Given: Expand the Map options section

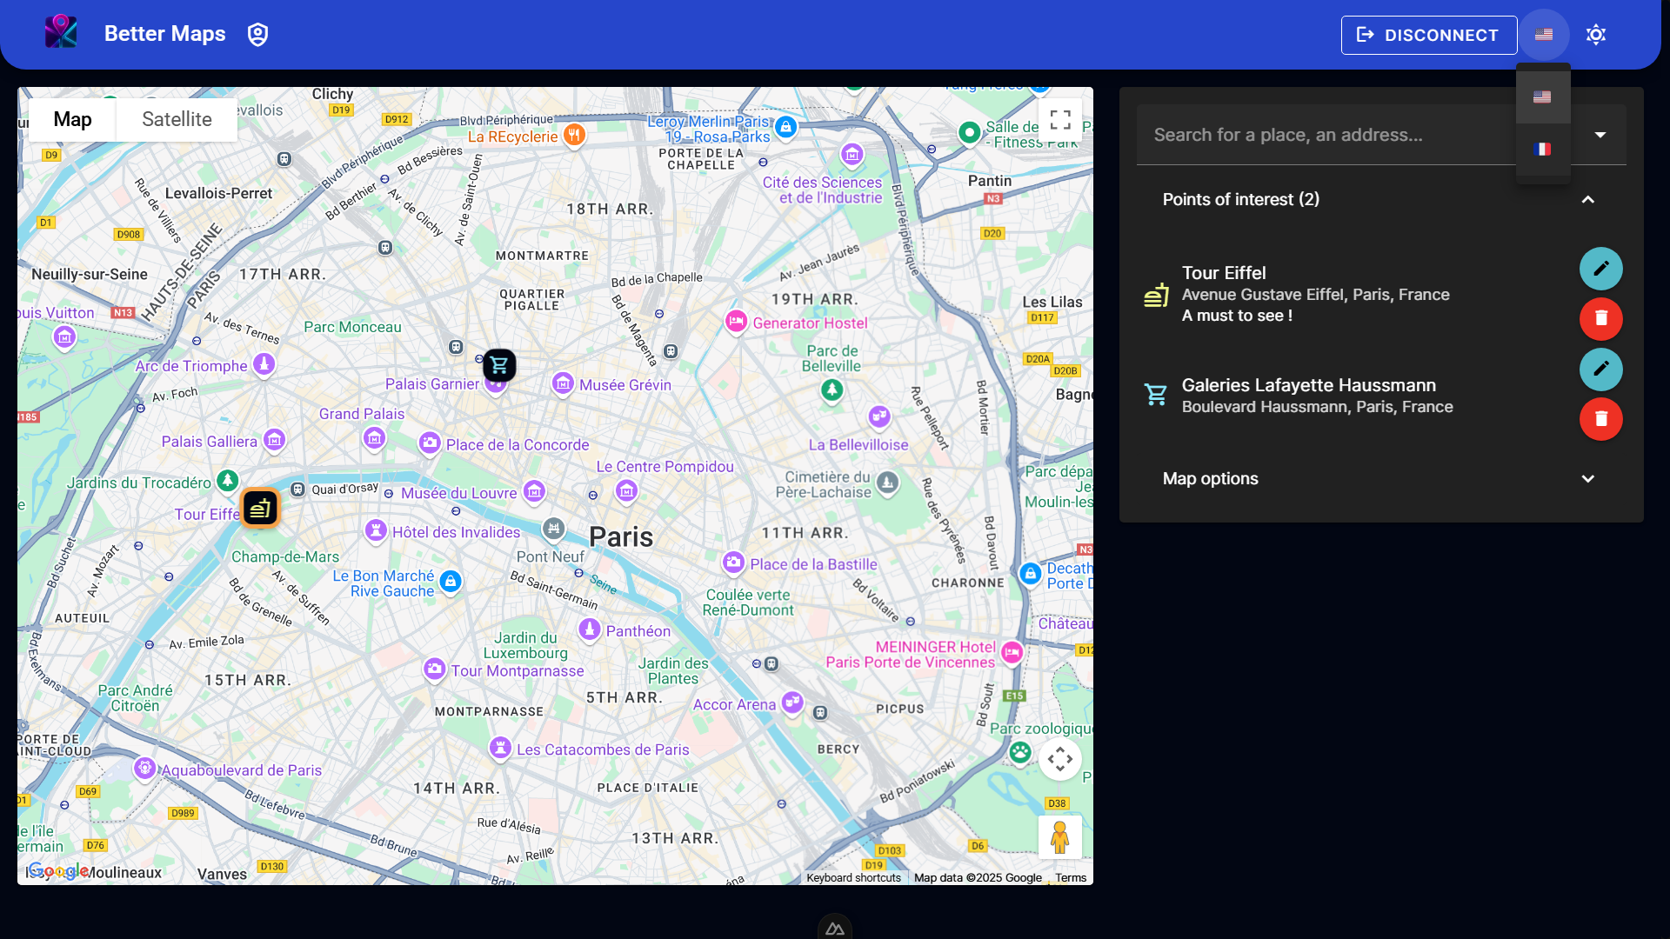Looking at the screenshot, I should (x=1587, y=479).
